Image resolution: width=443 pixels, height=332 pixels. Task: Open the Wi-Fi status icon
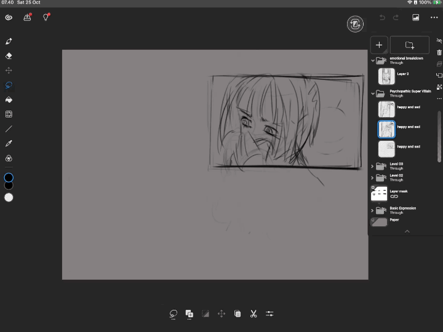point(409,2)
